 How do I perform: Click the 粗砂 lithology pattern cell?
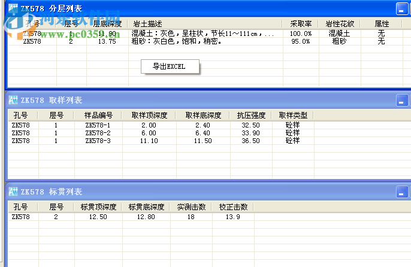339,41
